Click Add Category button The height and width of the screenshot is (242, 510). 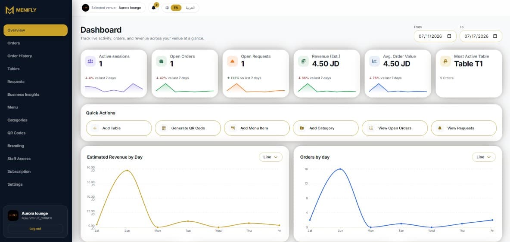[x=326, y=128]
